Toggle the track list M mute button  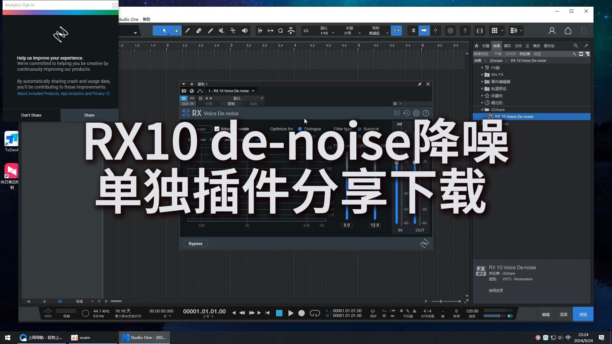(x=29, y=301)
